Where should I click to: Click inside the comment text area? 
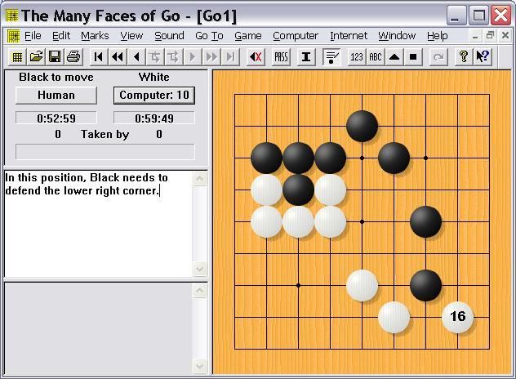pyautogui.click(x=98, y=229)
